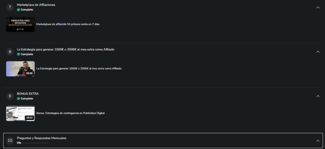Open lesson La Estrategia para generar 1000€ link
Screen dimensions: 325x149
[79, 68]
